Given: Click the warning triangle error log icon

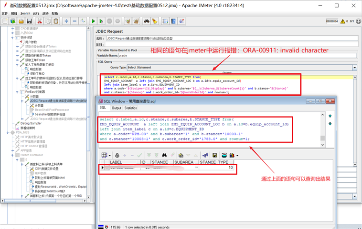Looking at the screenshot, I should click(x=342, y=21).
